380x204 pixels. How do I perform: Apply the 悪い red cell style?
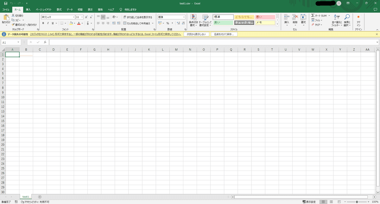[265, 17]
